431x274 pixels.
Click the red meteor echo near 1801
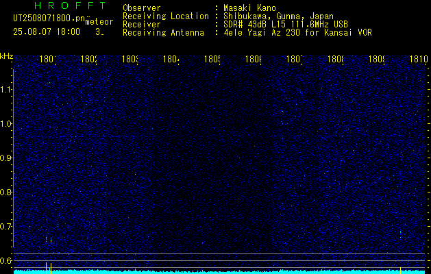[46, 239]
